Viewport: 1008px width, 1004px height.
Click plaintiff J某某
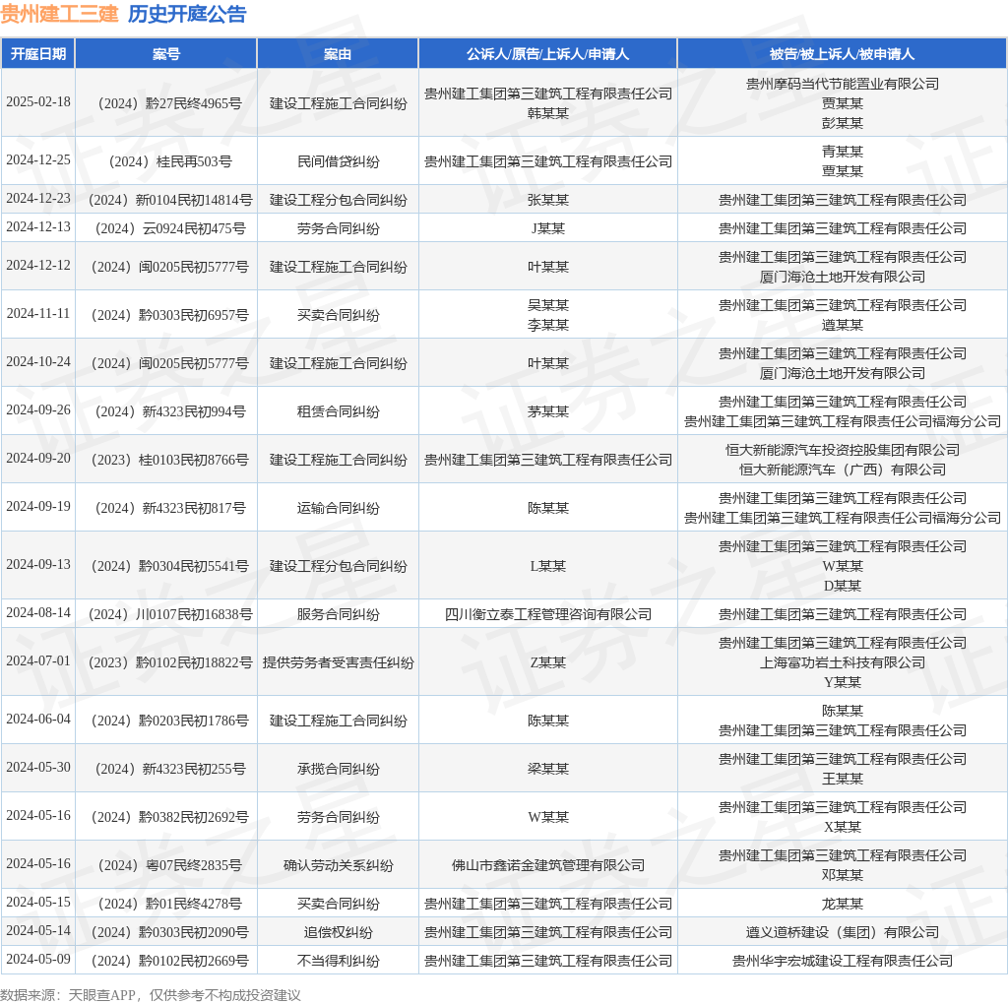(547, 228)
